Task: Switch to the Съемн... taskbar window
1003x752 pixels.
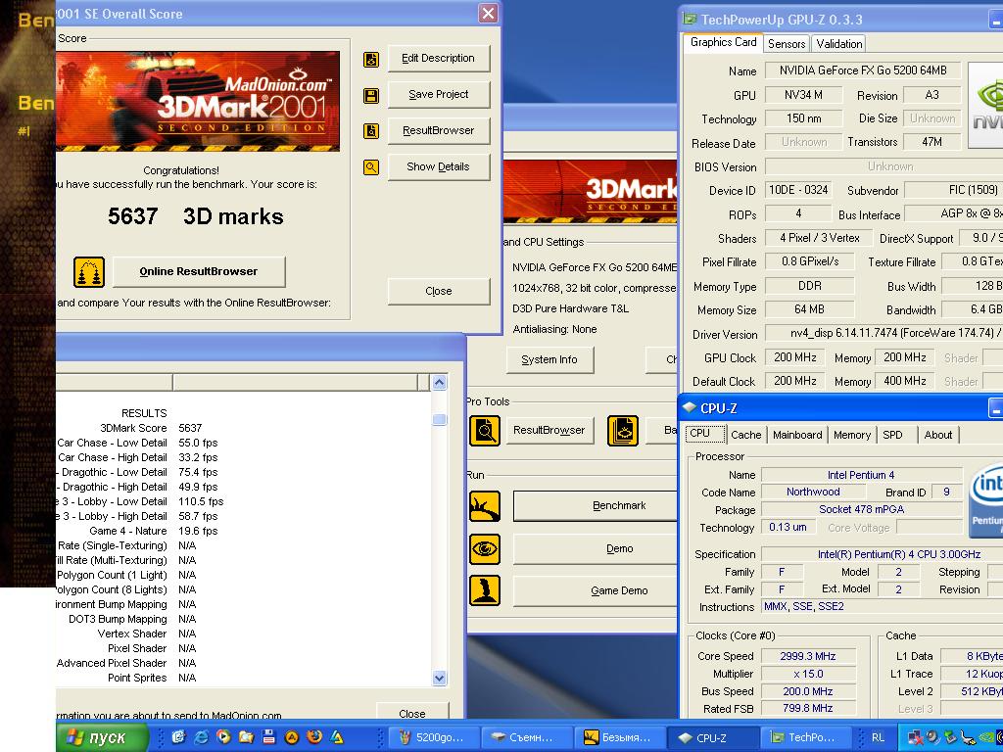Action: (x=525, y=738)
